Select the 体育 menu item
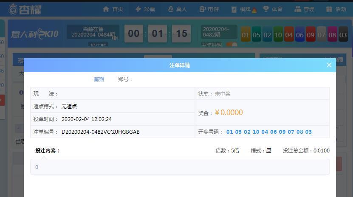The image size is (353, 197). tap(273, 9)
